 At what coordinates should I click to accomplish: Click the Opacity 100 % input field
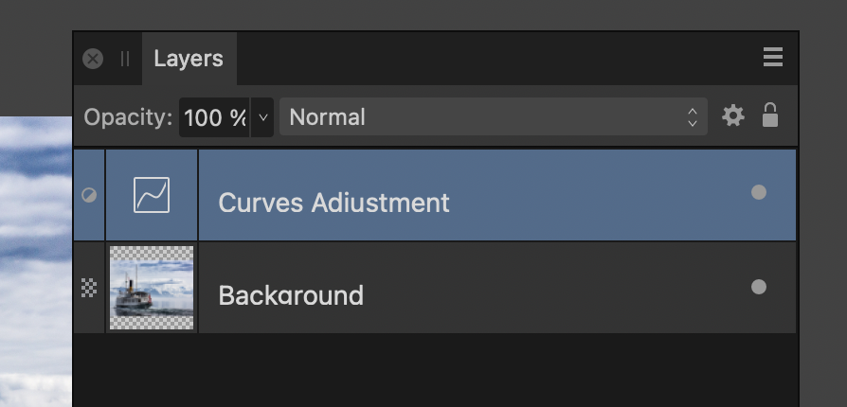point(214,117)
